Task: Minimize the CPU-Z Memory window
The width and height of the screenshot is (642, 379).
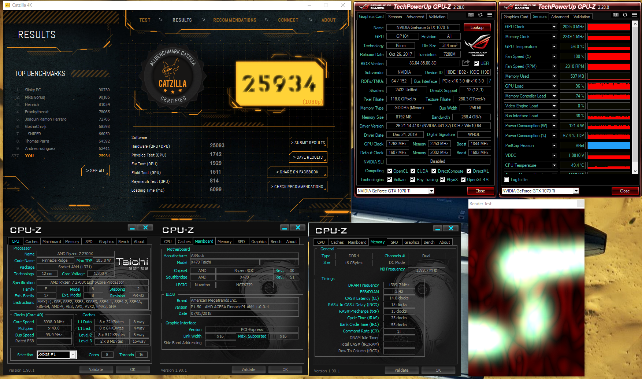Action: (x=438, y=228)
